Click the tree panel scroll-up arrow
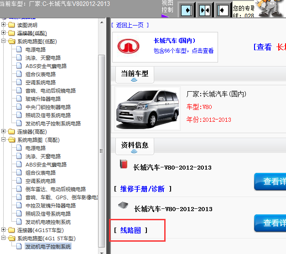286x254 pixels. pos(102,23)
